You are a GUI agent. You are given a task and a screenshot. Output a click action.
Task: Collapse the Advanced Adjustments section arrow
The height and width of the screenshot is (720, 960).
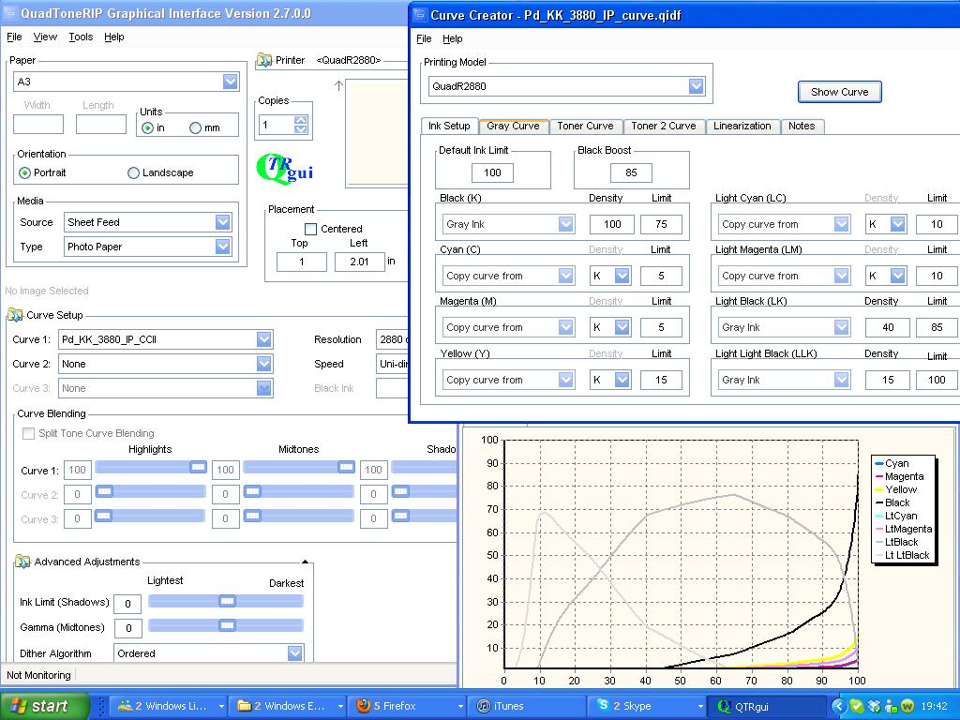point(305,562)
